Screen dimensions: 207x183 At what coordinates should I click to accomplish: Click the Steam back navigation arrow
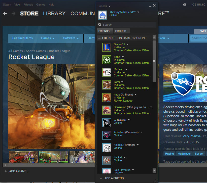[x=5, y=13]
